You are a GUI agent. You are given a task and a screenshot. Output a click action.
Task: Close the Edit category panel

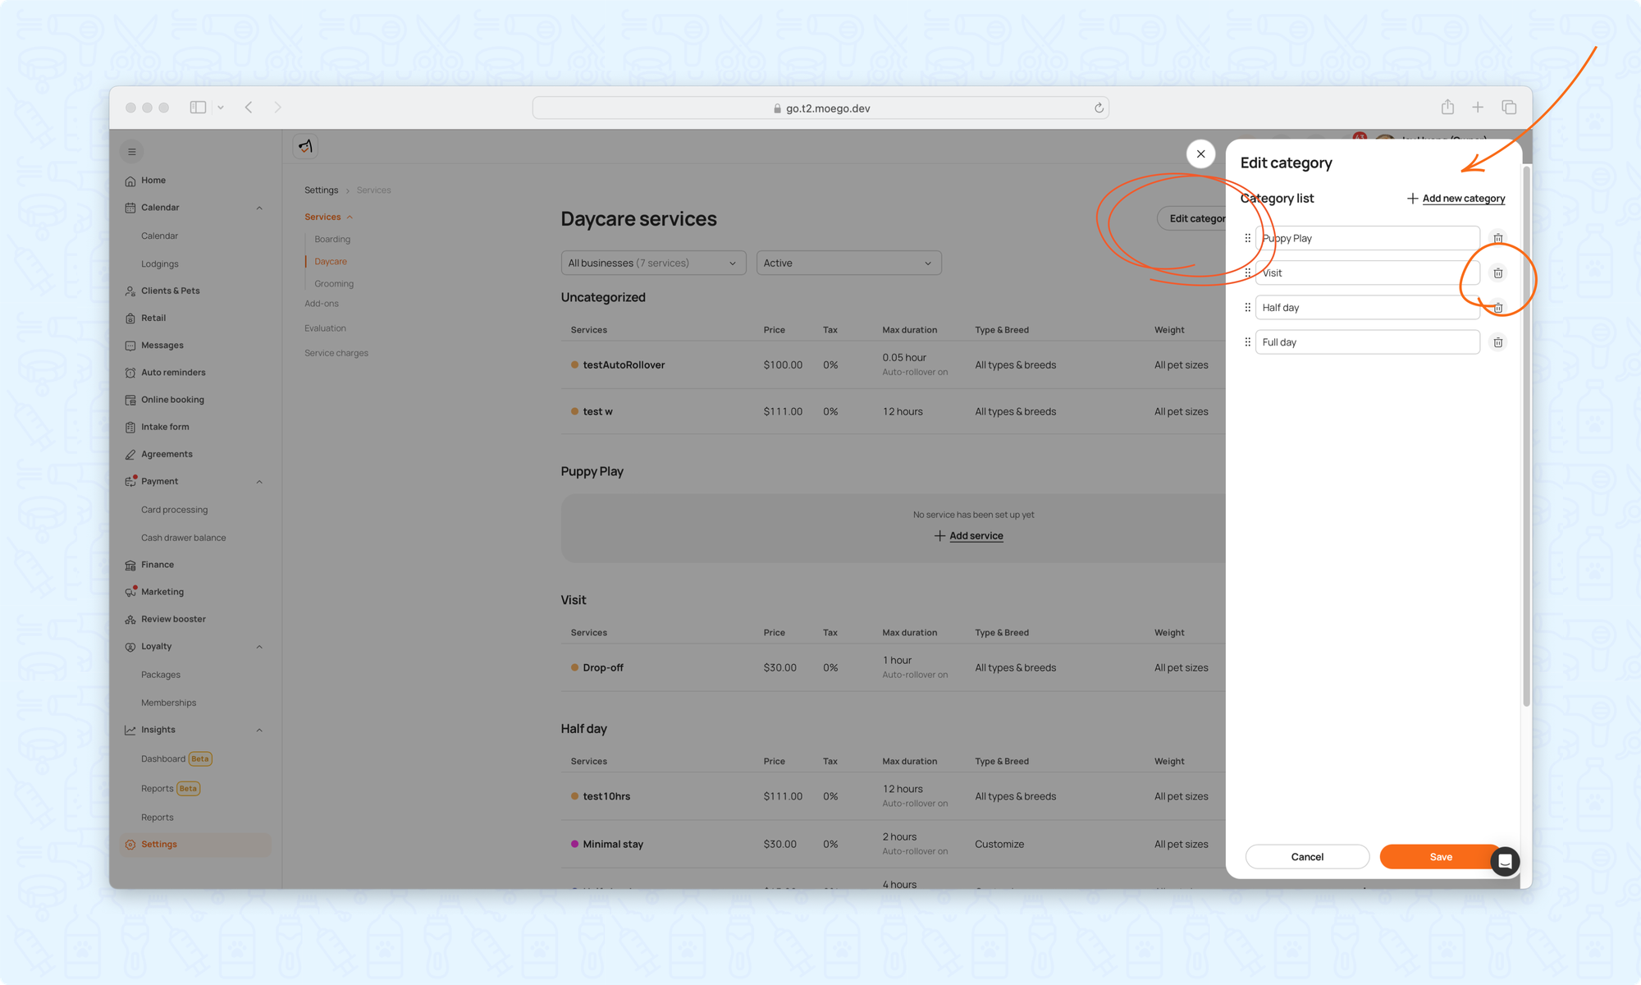click(1200, 153)
